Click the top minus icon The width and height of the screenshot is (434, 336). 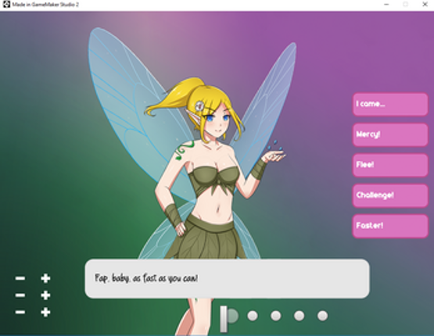pos(20,278)
